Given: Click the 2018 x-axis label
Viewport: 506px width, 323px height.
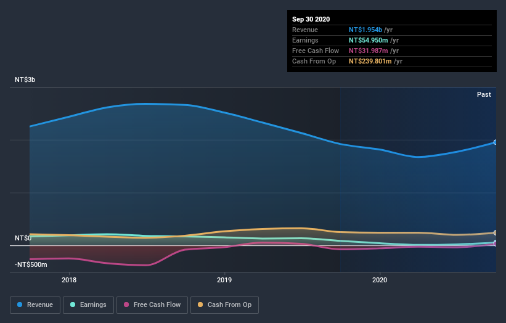Looking at the screenshot, I should (x=69, y=280).
